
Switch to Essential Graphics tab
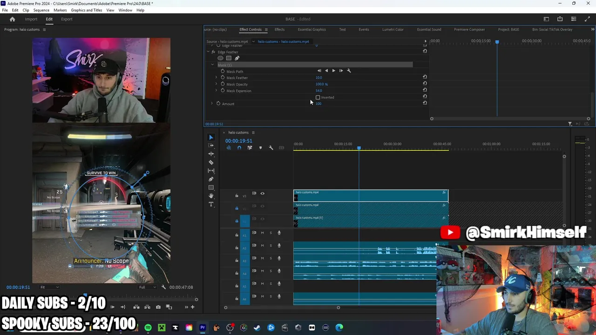(x=312, y=29)
